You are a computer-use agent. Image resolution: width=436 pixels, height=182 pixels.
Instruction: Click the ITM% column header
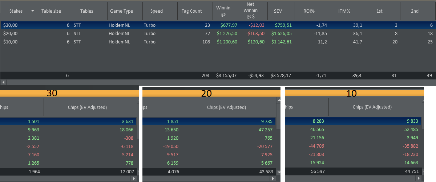344,11
